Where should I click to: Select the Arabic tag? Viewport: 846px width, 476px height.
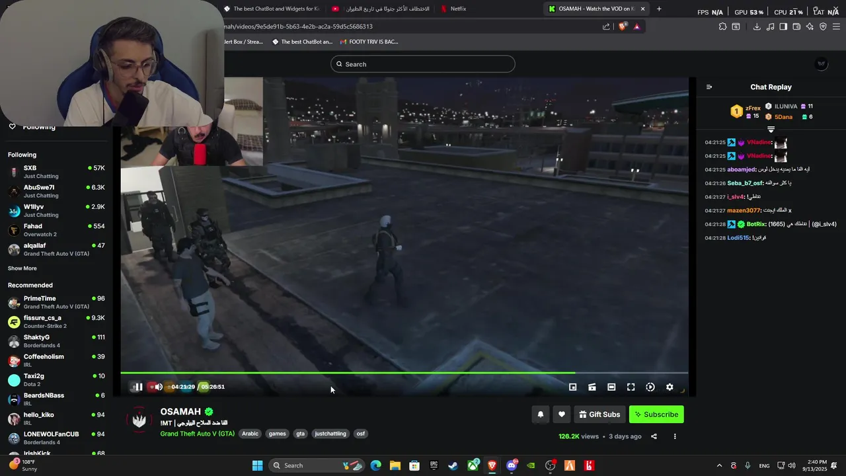coord(250,434)
